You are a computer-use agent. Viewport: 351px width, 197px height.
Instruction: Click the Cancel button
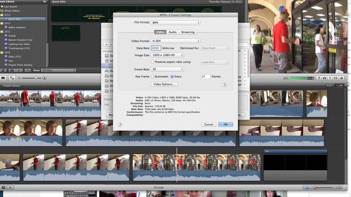point(208,124)
